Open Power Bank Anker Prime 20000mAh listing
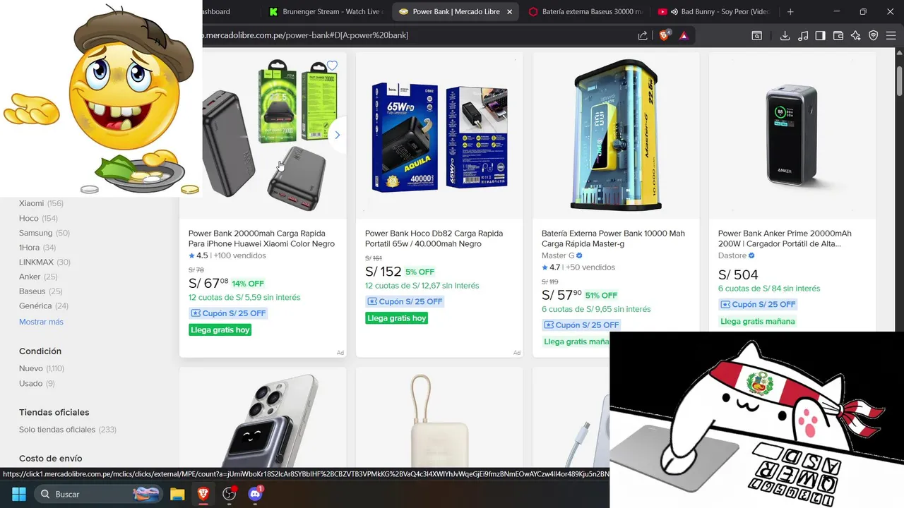 tap(785, 238)
